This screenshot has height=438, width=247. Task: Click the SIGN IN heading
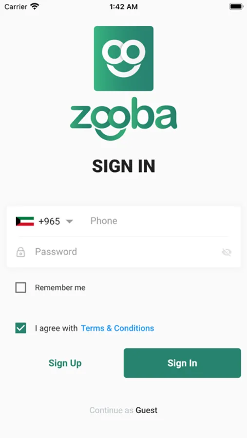pos(124,166)
